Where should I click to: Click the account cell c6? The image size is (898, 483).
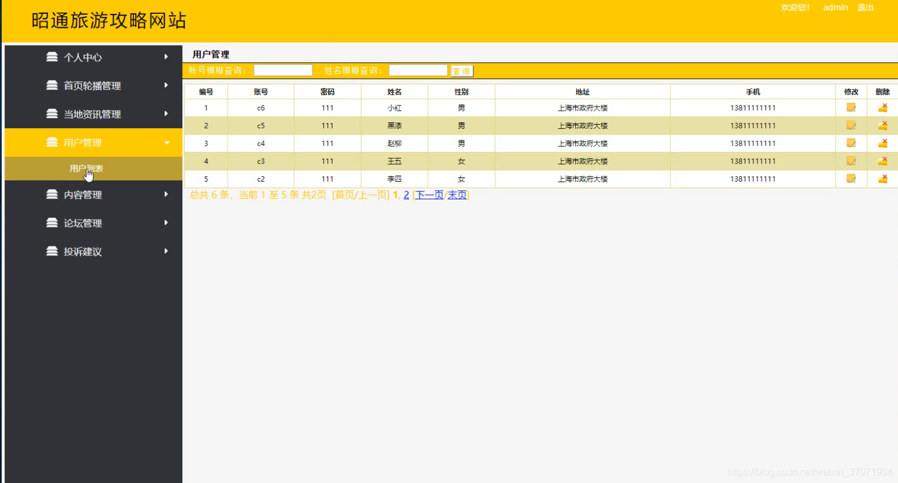click(x=261, y=108)
